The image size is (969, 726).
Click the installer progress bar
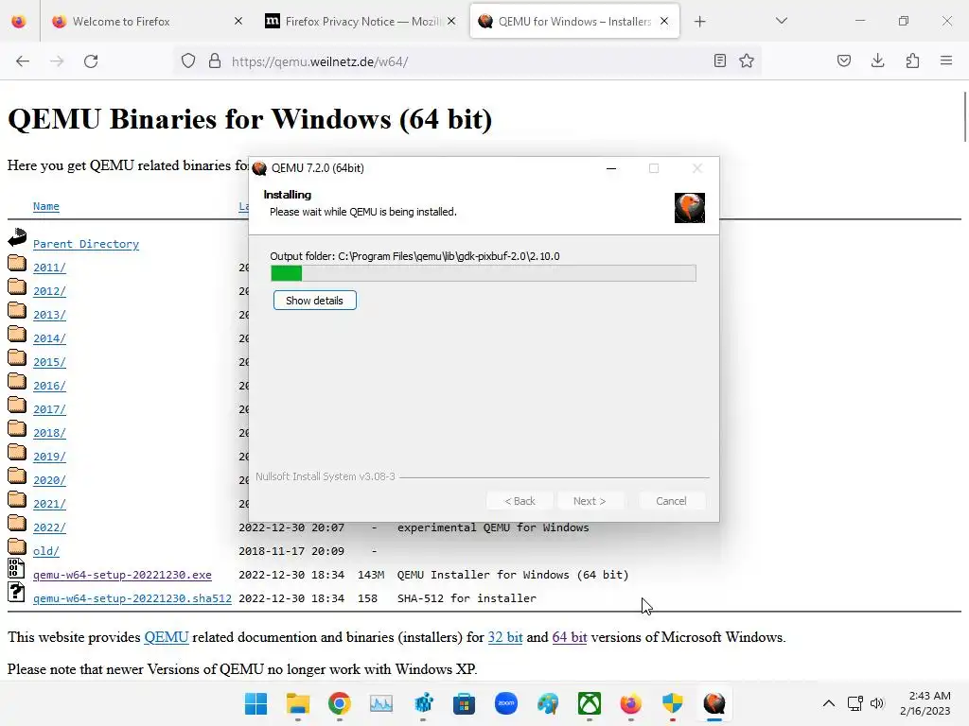click(484, 273)
